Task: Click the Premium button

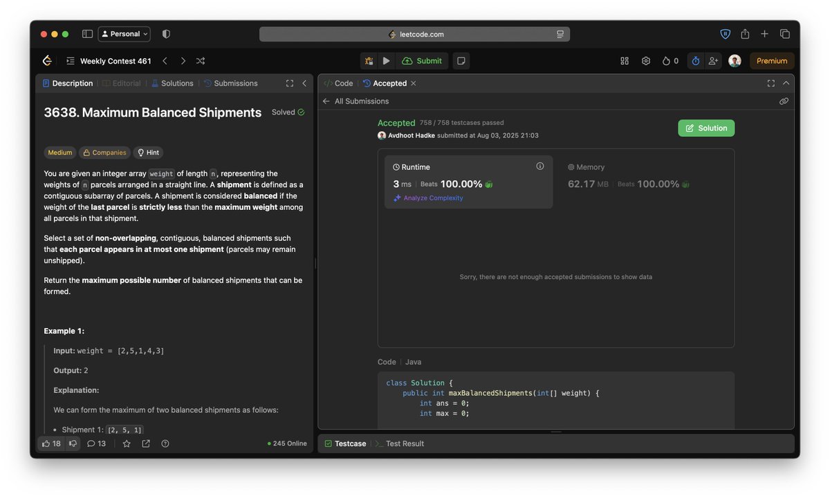Action: [772, 61]
